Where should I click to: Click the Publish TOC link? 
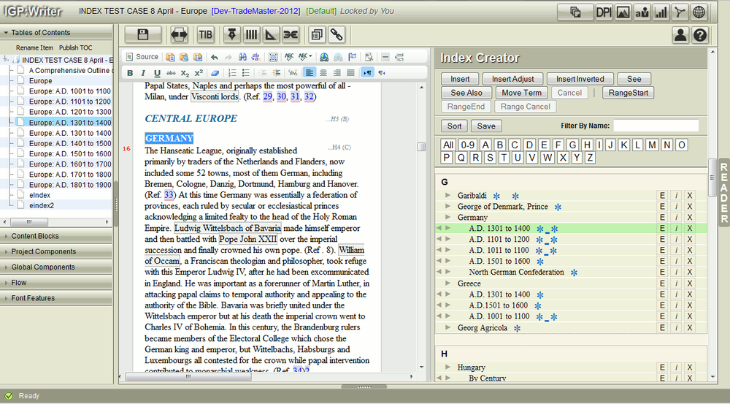click(75, 47)
